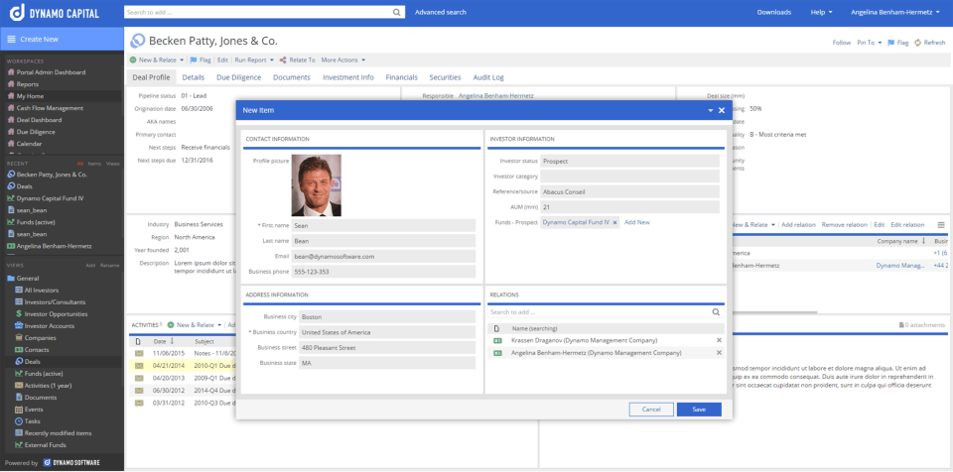953x472 pixels.
Task: Collapse the General views folder
Action: click(x=10, y=279)
